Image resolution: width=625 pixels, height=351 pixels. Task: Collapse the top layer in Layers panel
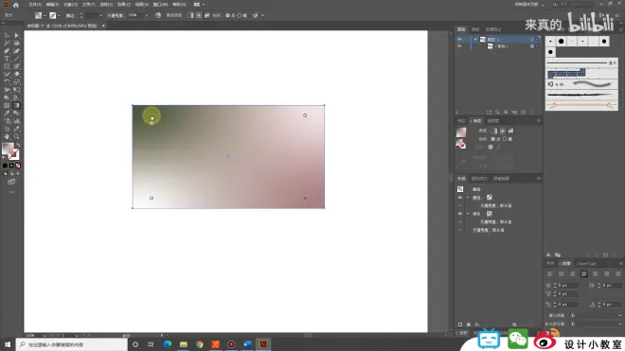[475, 40]
